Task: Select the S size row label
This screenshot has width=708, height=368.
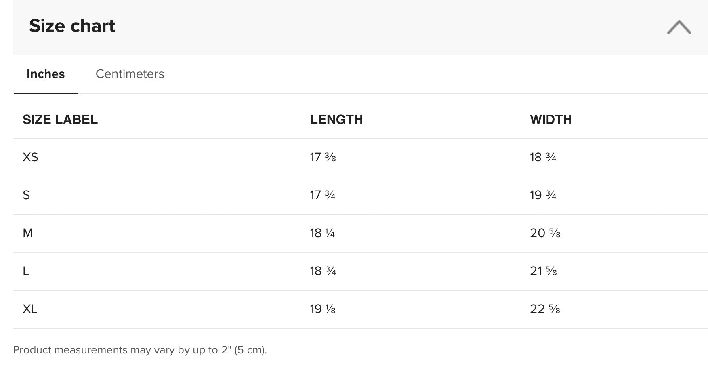Action: click(26, 195)
